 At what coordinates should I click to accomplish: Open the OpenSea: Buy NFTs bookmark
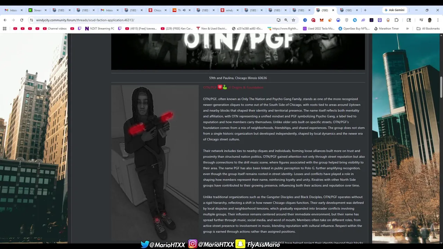pos(354,28)
